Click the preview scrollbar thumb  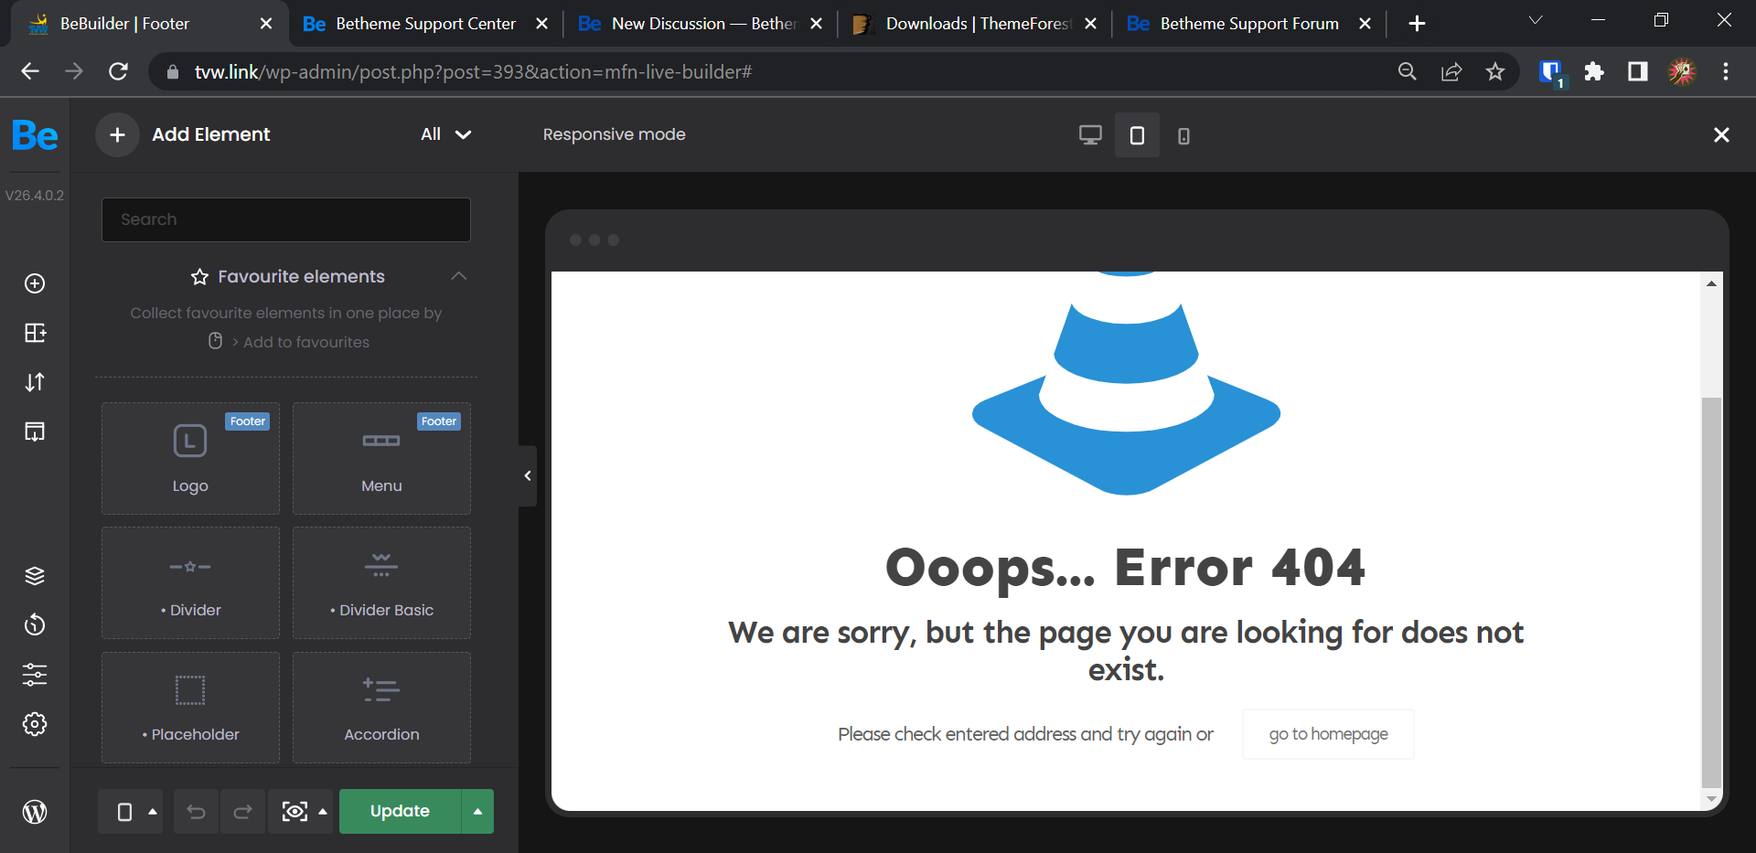(1711, 592)
